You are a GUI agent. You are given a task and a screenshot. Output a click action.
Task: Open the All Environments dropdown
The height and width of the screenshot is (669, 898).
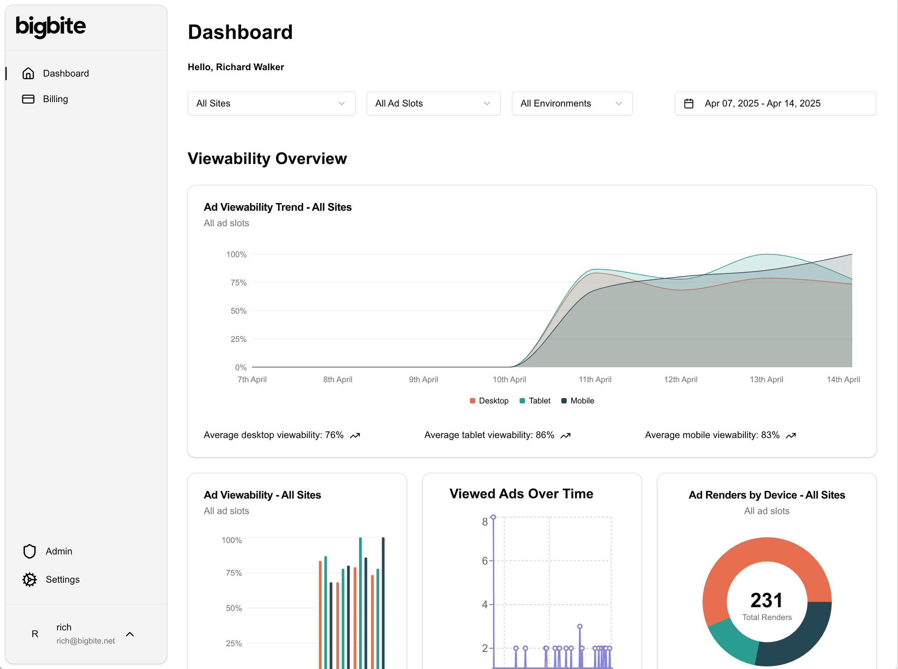tap(572, 103)
